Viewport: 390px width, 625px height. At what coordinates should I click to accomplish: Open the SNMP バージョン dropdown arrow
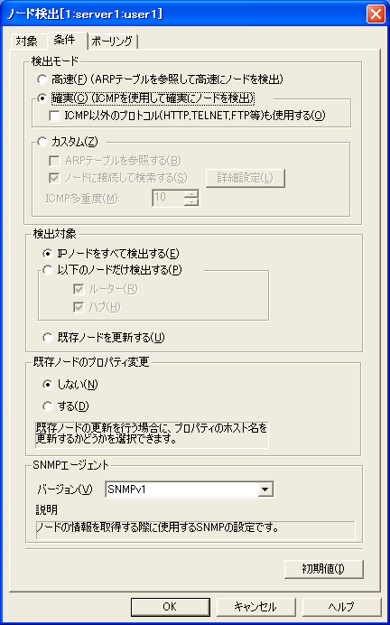[265, 490]
